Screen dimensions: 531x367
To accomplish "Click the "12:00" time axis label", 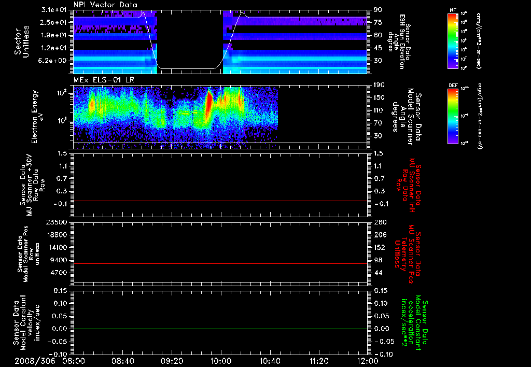I will 368,361.
